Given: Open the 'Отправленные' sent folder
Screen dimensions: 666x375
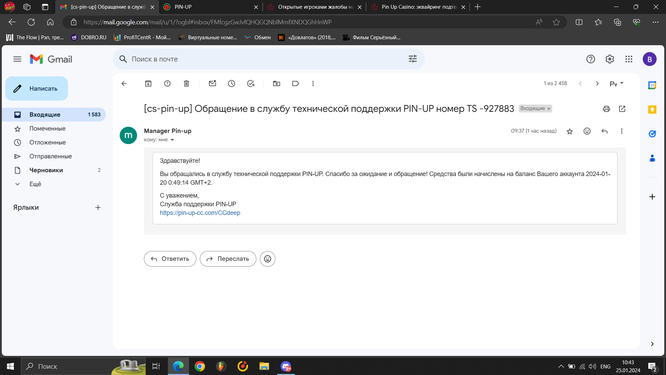Looking at the screenshot, I should (54, 156).
